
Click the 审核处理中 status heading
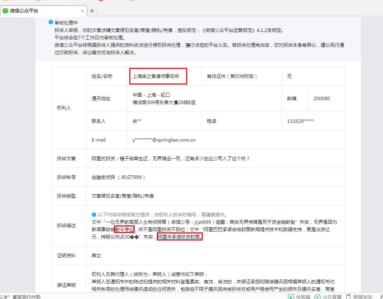pos(66,23)
